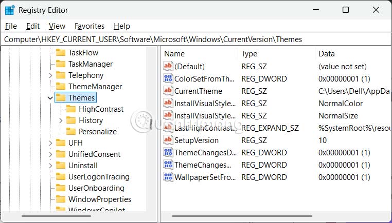
Task: Click the ThemeManager folder icon
Action: click(61, 87)
